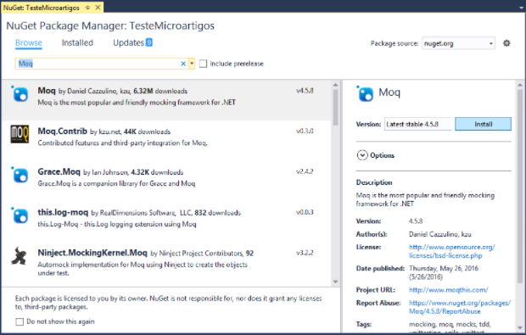This screenshot has height=335, width=526.
Task: Click the Date published value
Action: point(444,272)
